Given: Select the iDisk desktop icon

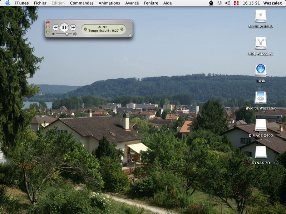Looking at the screenshot, I should point(261,71).
